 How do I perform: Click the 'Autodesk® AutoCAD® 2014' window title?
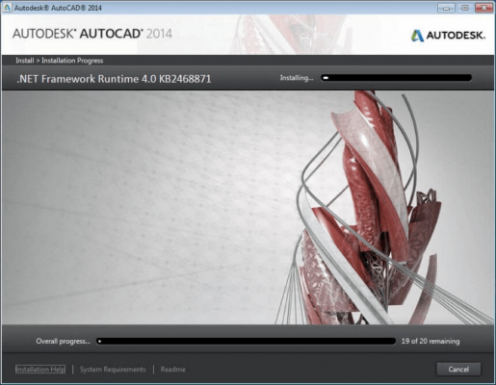coord(58,8)
